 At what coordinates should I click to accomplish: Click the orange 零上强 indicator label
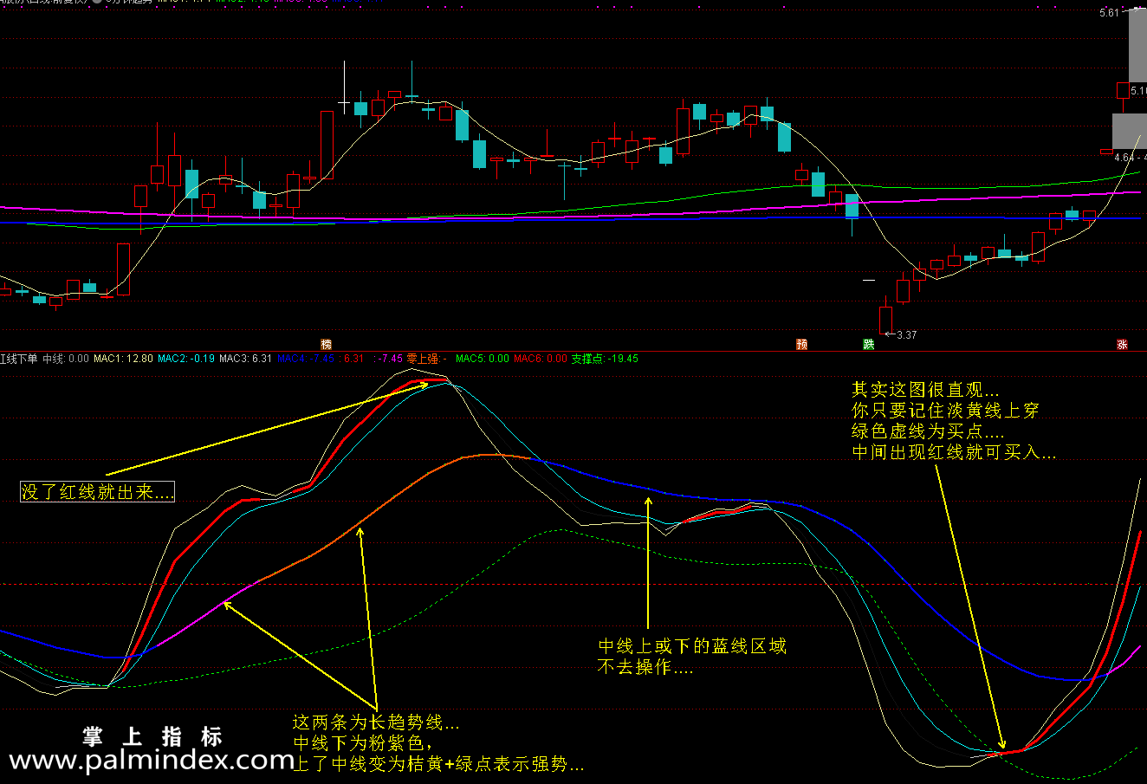[426, 359]
